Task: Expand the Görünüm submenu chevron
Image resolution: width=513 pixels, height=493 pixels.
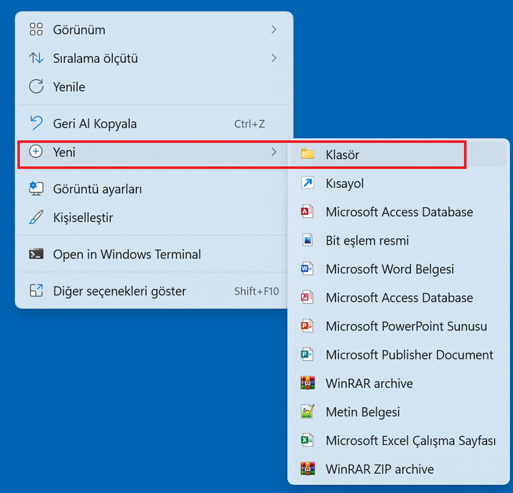Action: coord(274,29)
